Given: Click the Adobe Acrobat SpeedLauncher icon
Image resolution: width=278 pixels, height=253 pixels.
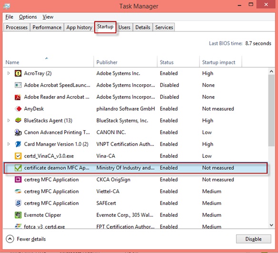Looking at the screenshot, I should click(x=18, y=85).
